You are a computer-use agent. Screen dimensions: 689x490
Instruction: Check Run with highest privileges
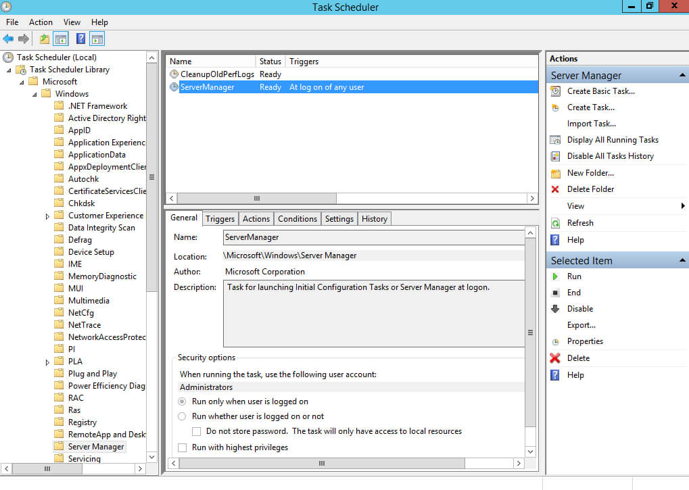pos(183,448)
